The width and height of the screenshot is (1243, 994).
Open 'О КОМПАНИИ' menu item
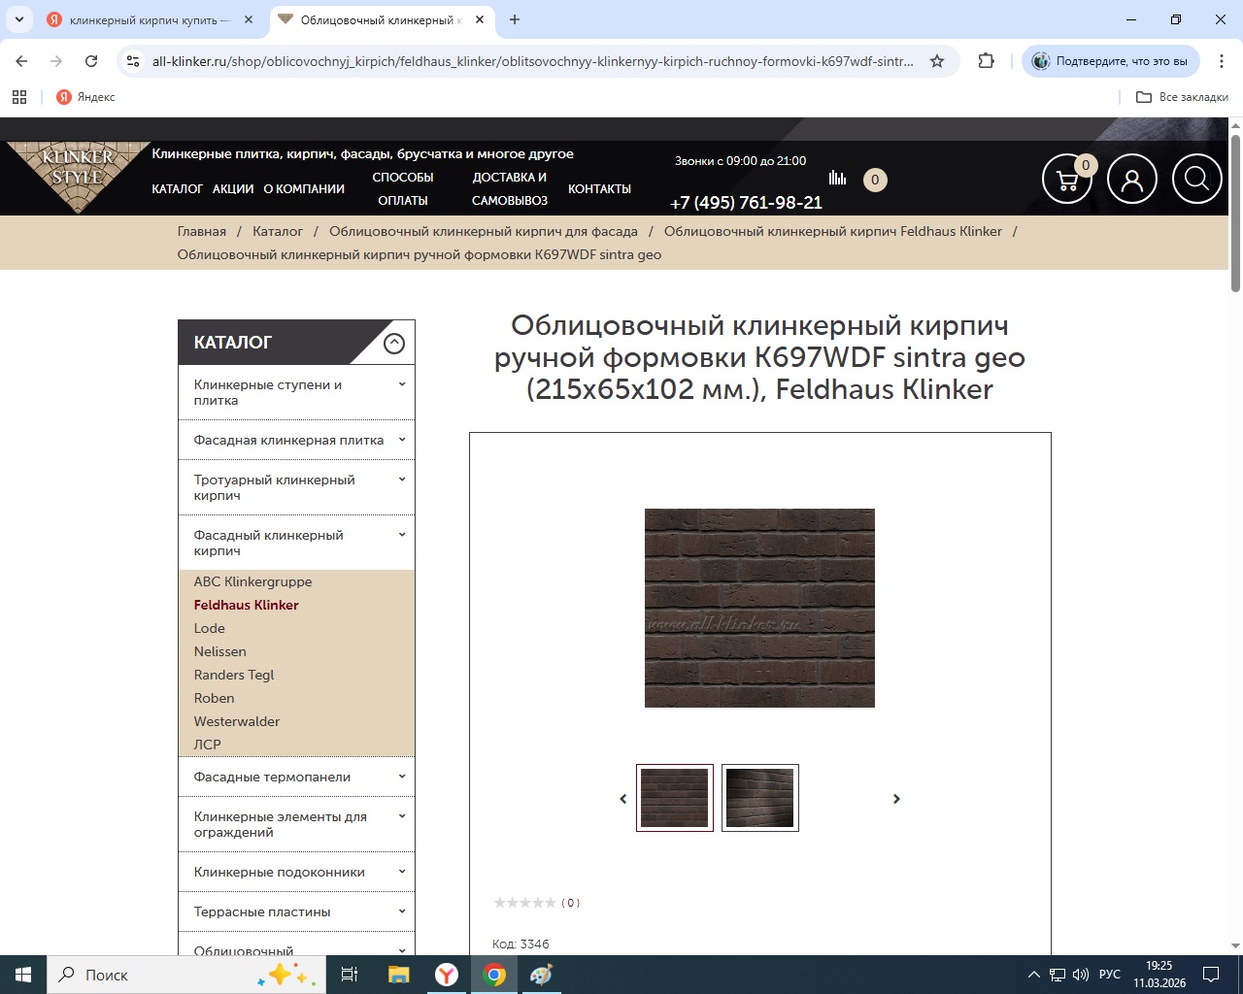pos(304,189)
